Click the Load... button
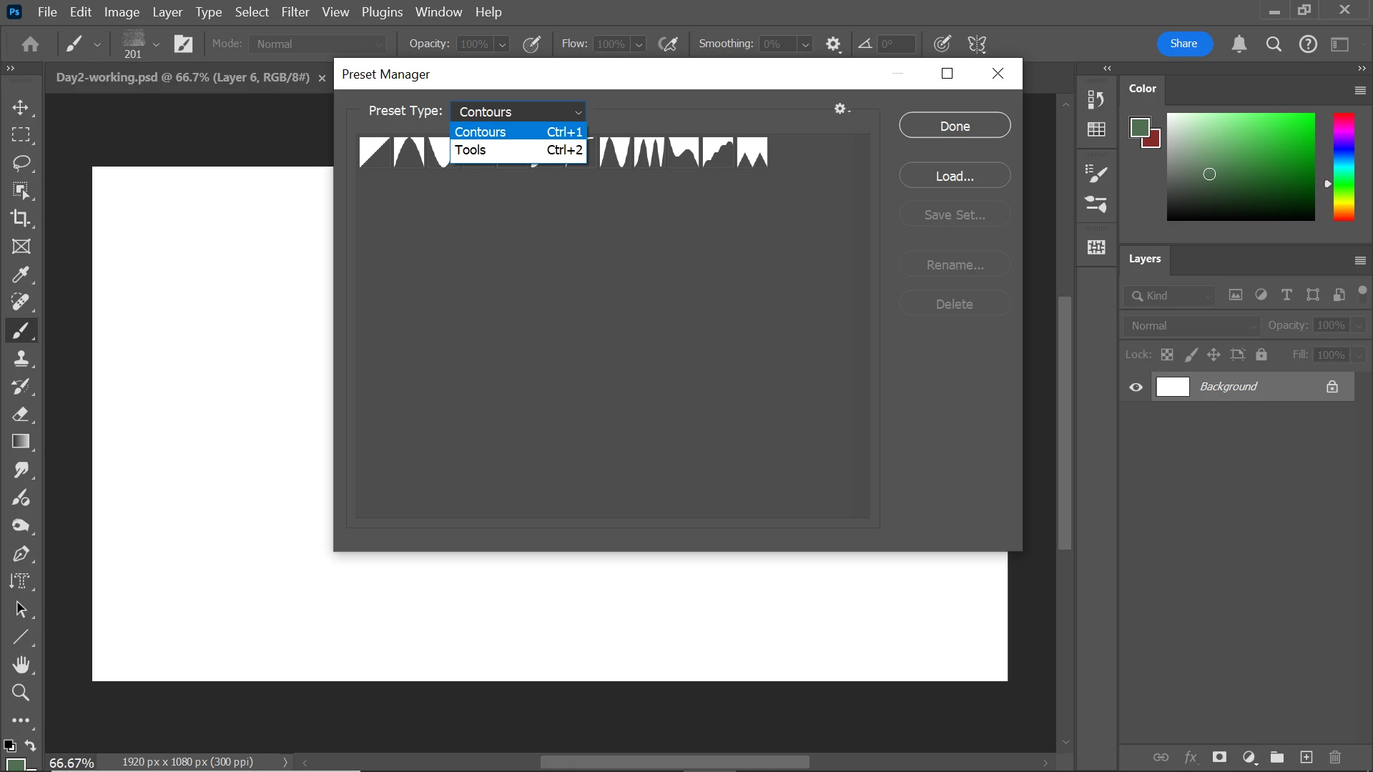 click(954, 176)
